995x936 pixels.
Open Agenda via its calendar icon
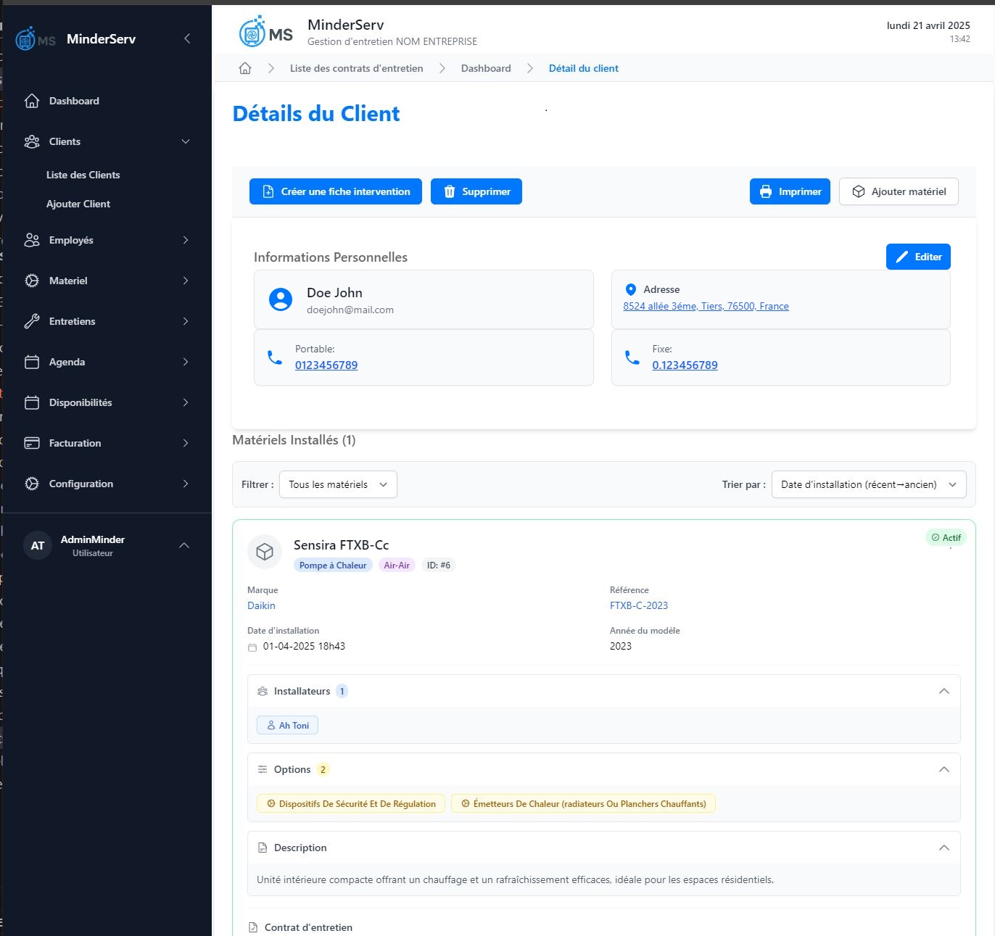(x=32, y=362)
